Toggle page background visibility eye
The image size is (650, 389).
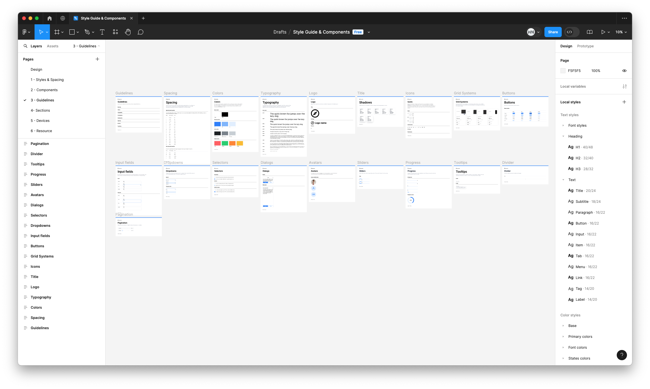pyautogui.click(x=624, y=71)
